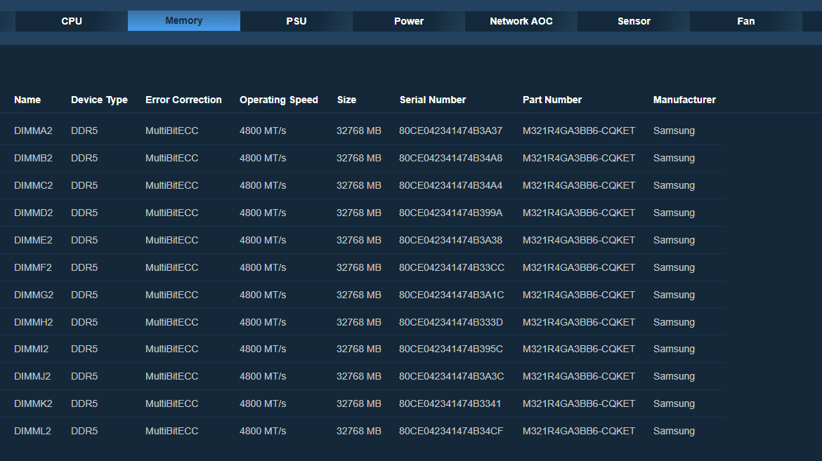Select the DIMMG2 name cell
The image size is (822, 461).
click(x=34, y=295)
